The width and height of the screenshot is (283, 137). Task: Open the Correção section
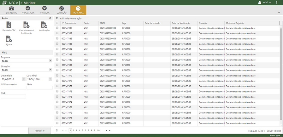click(62, 10)
